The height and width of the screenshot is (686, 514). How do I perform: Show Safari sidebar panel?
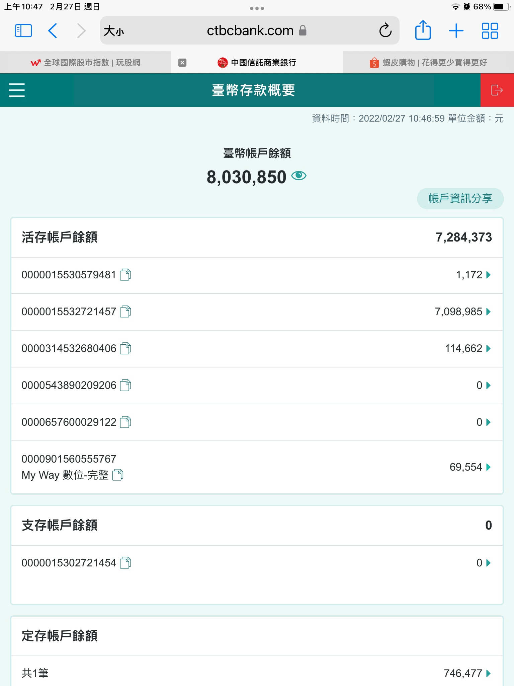pos(23,31)
